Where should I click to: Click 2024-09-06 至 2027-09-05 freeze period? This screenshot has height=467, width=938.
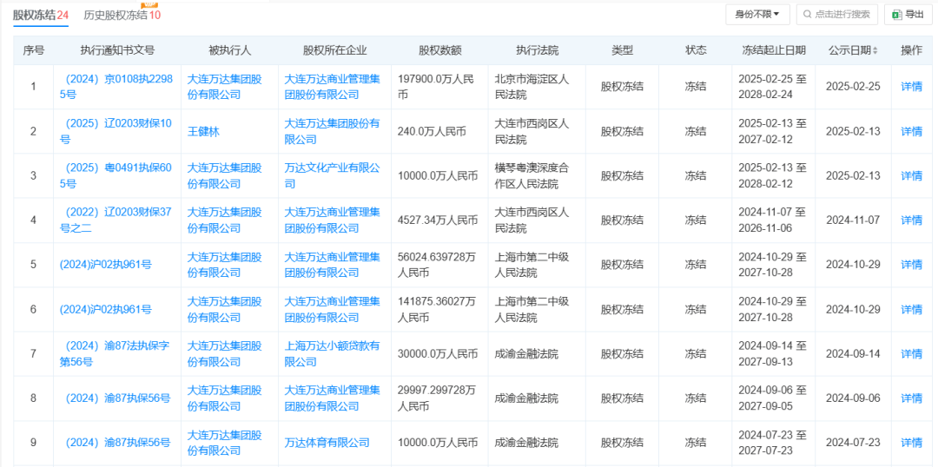click(x=772, y=398)
